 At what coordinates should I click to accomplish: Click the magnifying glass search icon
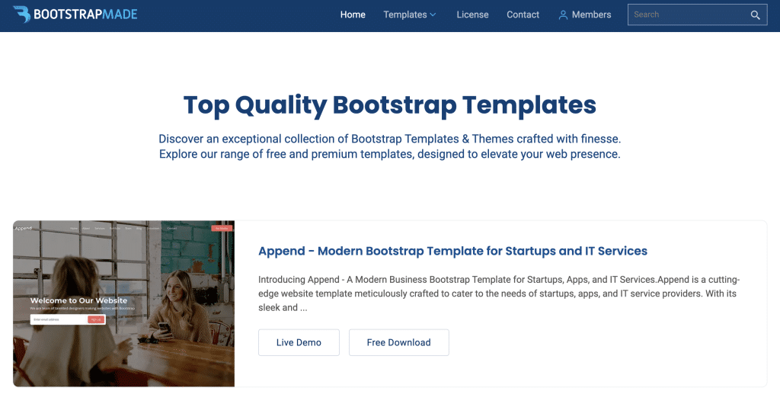pos(755,15)
